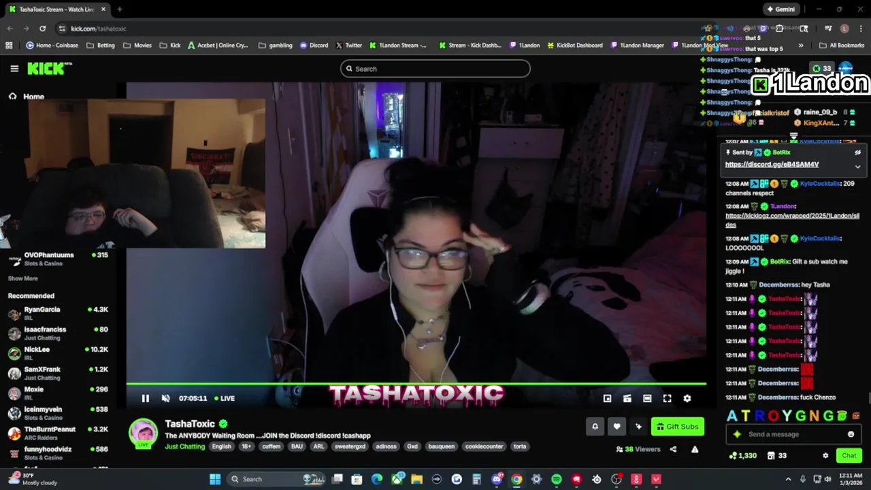Open isaacfranciss recommended channel

point(58,333)
